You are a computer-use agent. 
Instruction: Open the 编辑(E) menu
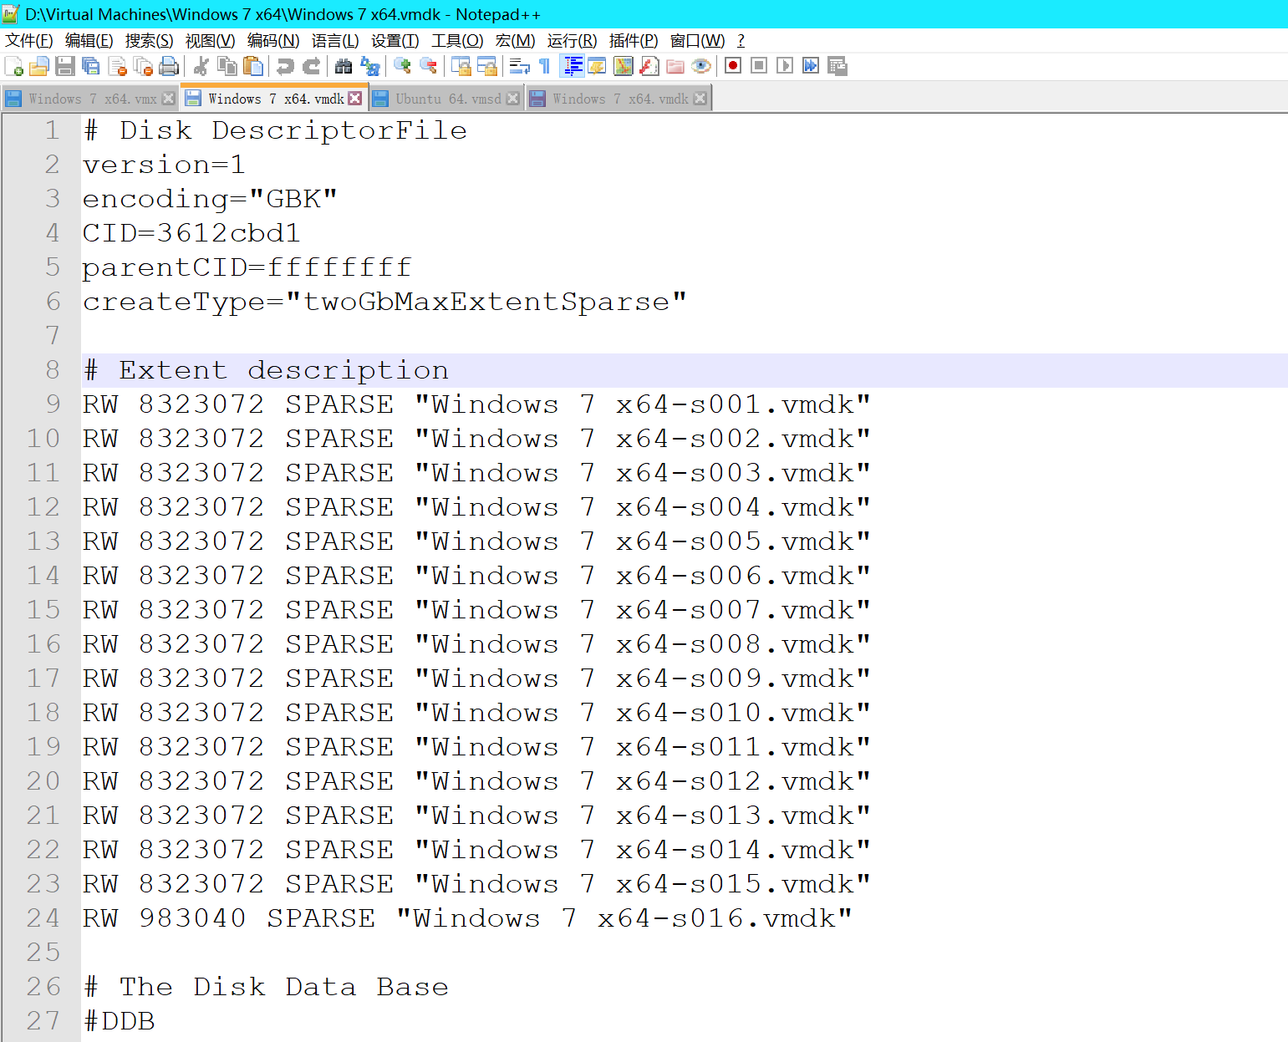pos(89,41)
